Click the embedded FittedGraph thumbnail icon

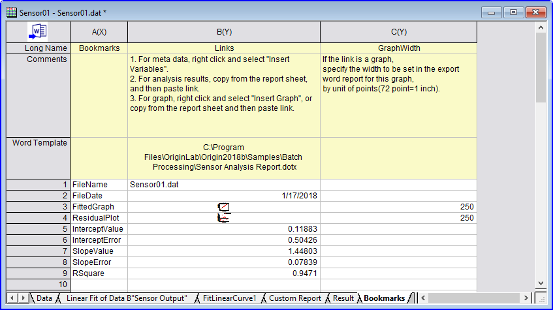(x=224, y=207)
